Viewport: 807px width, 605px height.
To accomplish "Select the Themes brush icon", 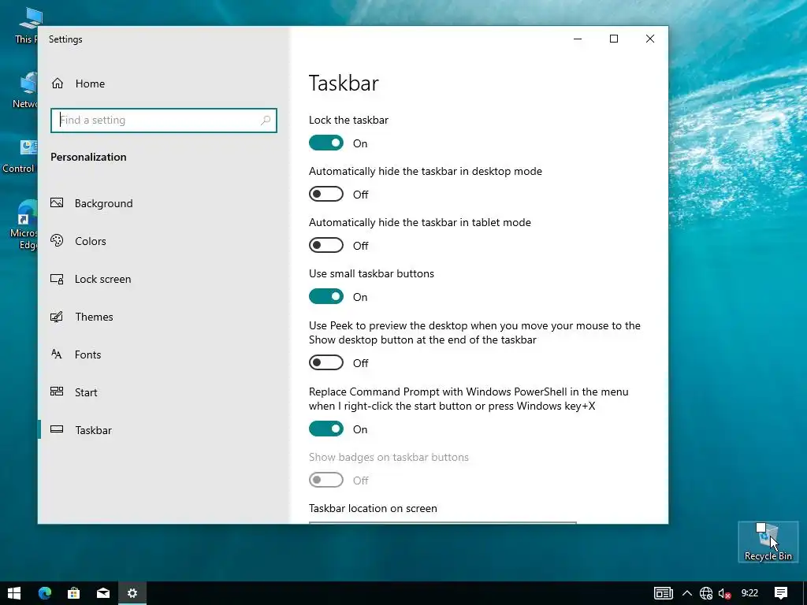I will [x=57, y=317].
